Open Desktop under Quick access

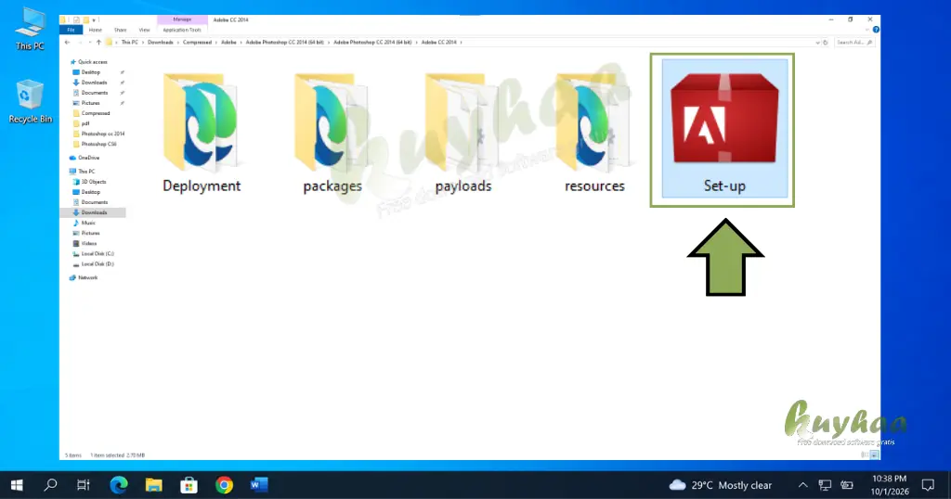[x=86, y=72]
